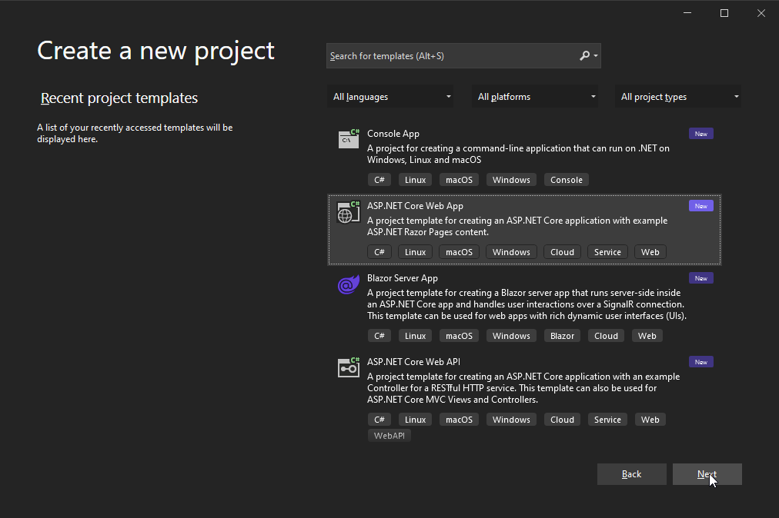Click the Cloud tag under ASP.NET Core Web App
Viewport: 779px width, 518px height.
coord(562,252)
